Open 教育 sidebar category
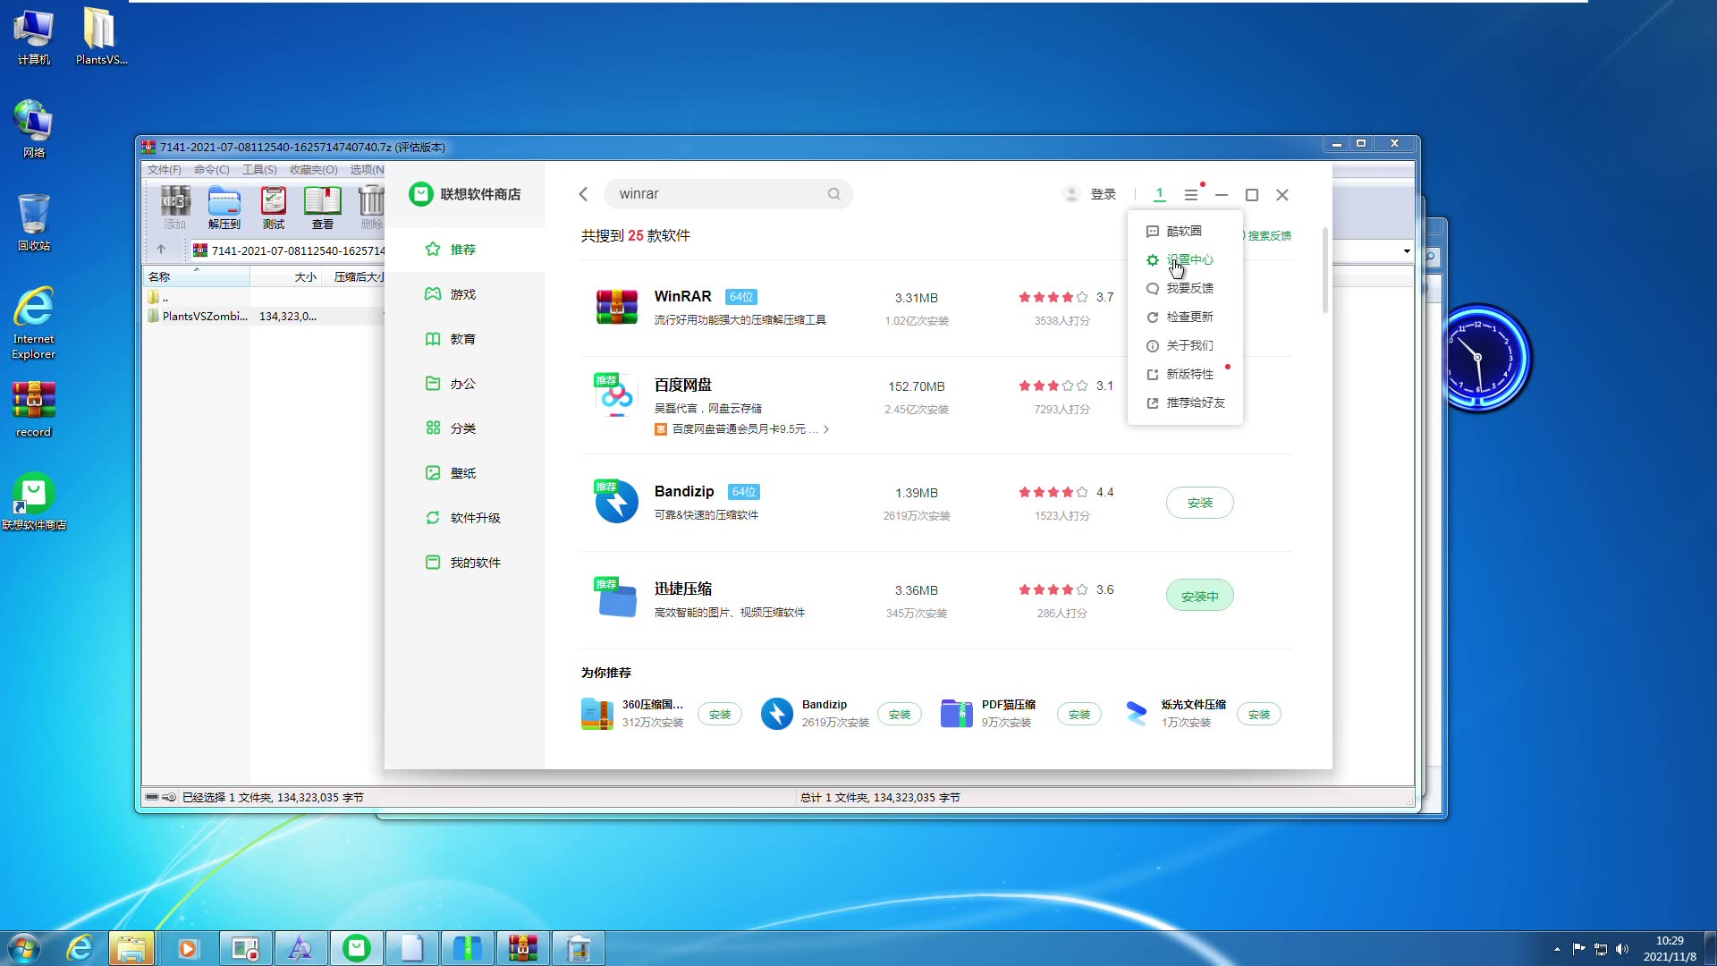Viewport: 1717px width, 966px height. click(464, 339)
